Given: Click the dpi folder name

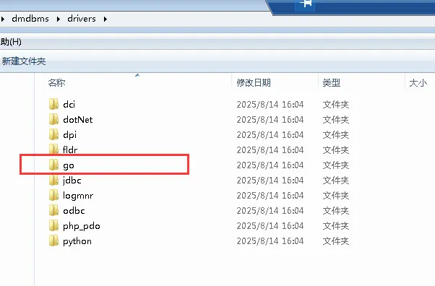Looking at the screenshot, I should 69,135.
